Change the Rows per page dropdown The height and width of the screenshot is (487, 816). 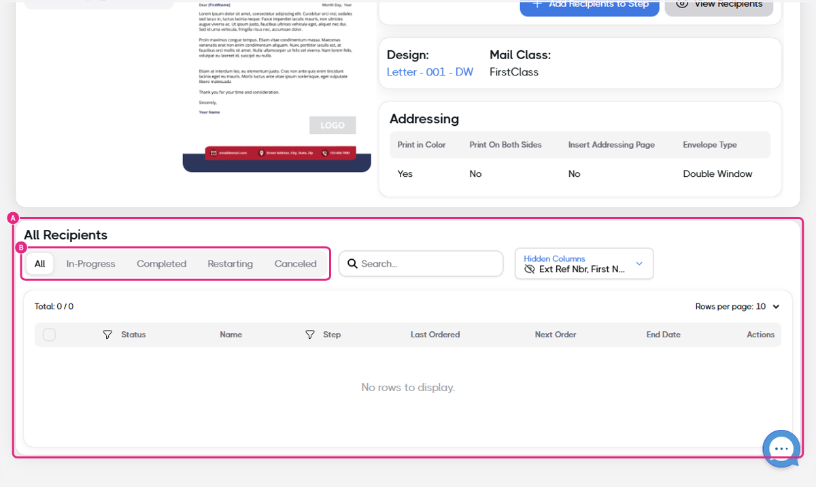click(738, 307)
